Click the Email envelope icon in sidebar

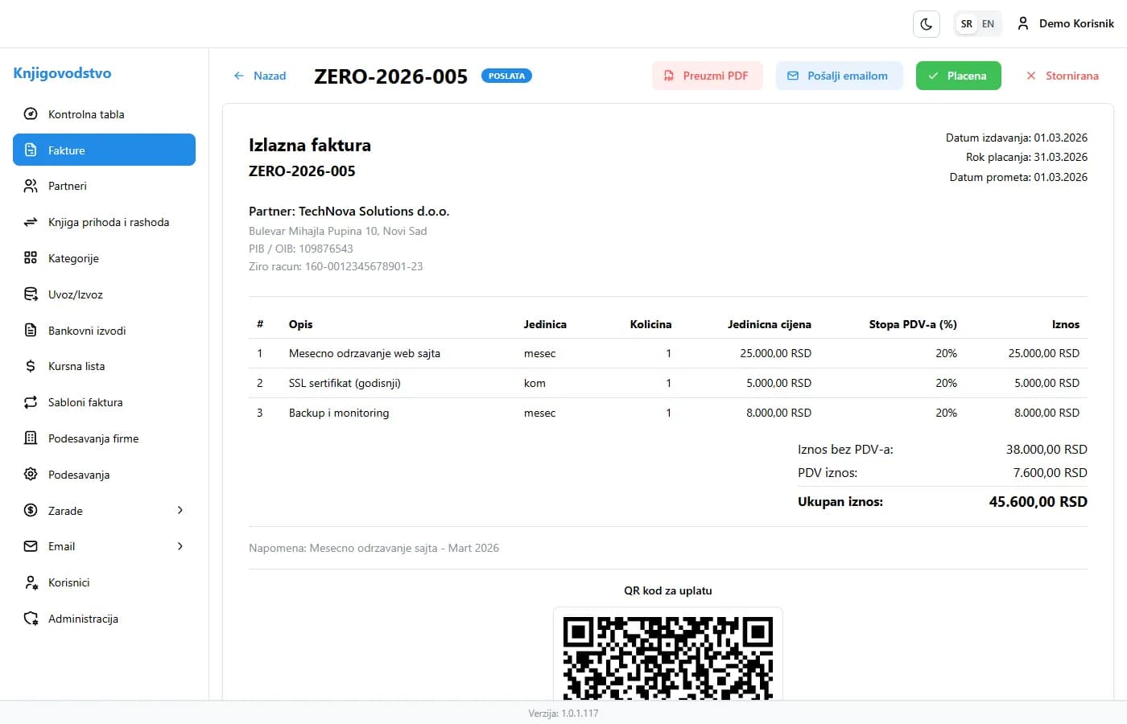coord(31,546)
